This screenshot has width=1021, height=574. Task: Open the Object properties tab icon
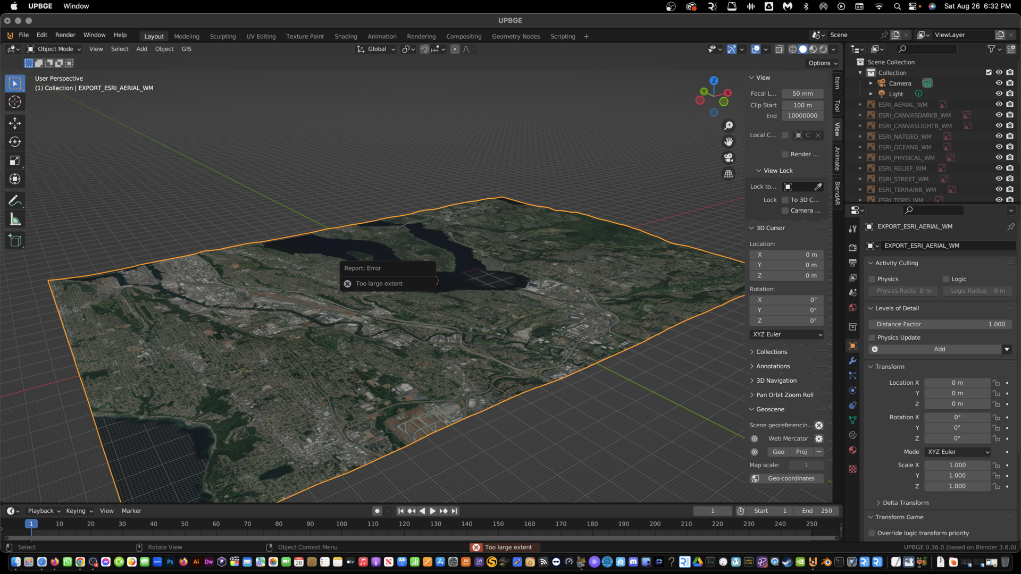click(x=853, y=345)
